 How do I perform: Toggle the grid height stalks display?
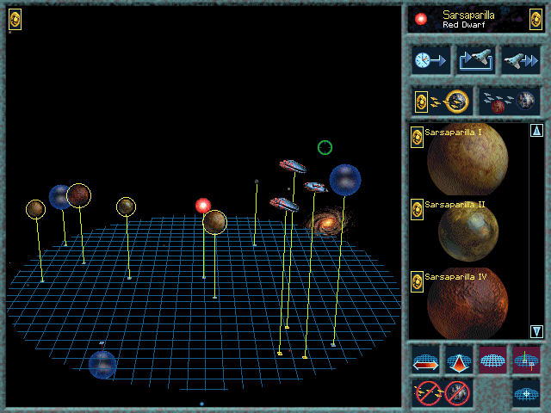tap(526, 361)
